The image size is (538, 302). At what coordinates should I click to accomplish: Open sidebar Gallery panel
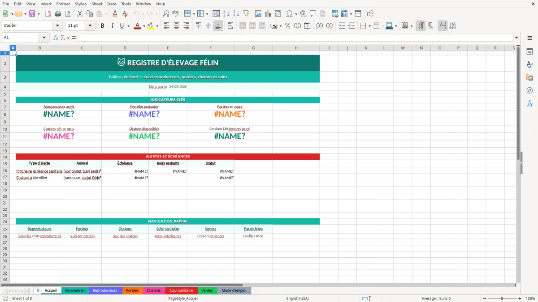click(x=529, y=77)
